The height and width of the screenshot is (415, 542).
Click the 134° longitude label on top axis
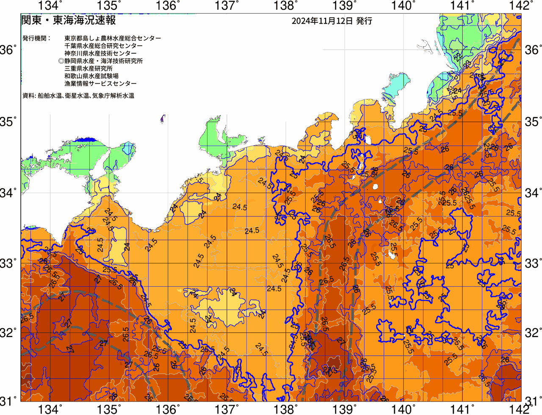pyautogui.click(x=50, y=6)
